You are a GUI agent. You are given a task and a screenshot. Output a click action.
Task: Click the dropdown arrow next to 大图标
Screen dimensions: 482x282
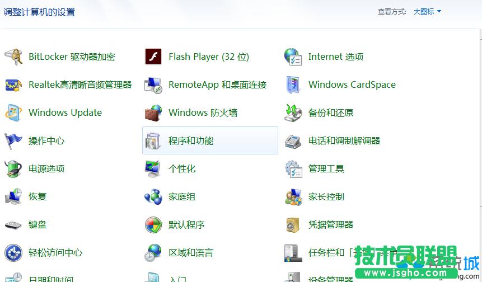(x=439, y=12)
